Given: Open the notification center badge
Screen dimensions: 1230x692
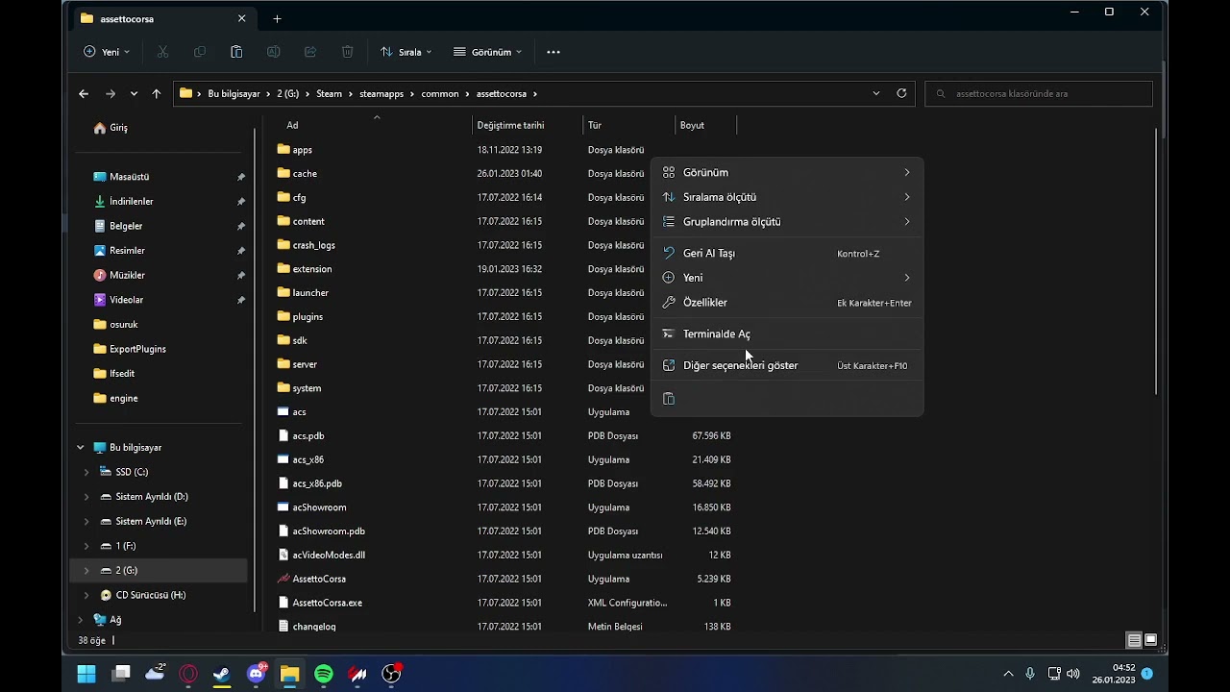Looking at the screenshot, I should pyautogui.click(x=1147, y=674).
